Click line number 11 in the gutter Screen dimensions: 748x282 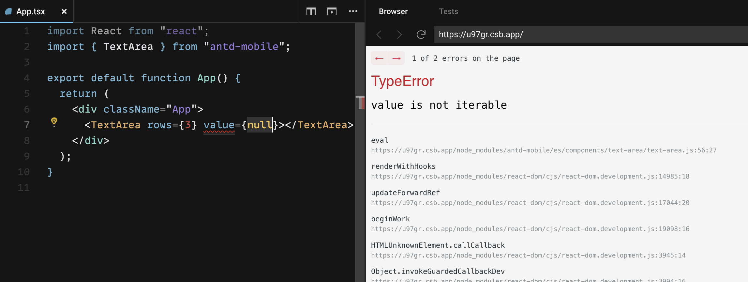[x=23, y=187]
